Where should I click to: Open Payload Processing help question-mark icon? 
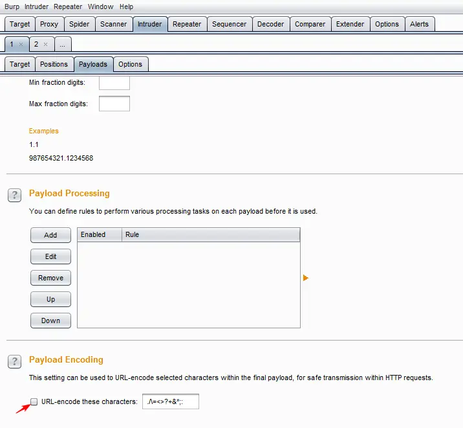[x=14, y=196]
